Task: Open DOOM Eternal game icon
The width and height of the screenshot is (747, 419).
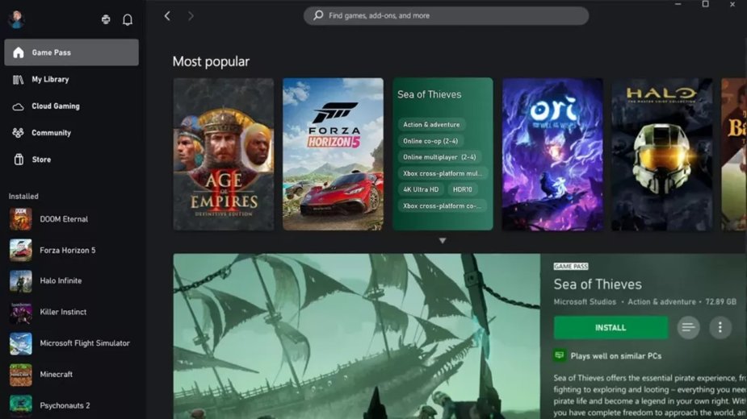Action: pos(20,219)
